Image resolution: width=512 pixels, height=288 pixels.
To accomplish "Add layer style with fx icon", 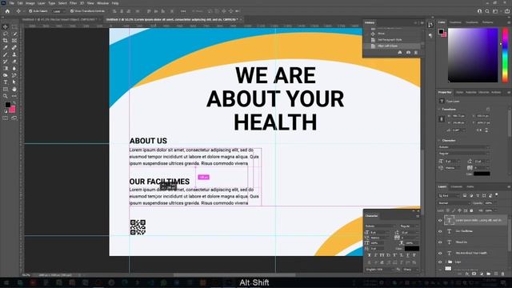I will click(467, 274).
